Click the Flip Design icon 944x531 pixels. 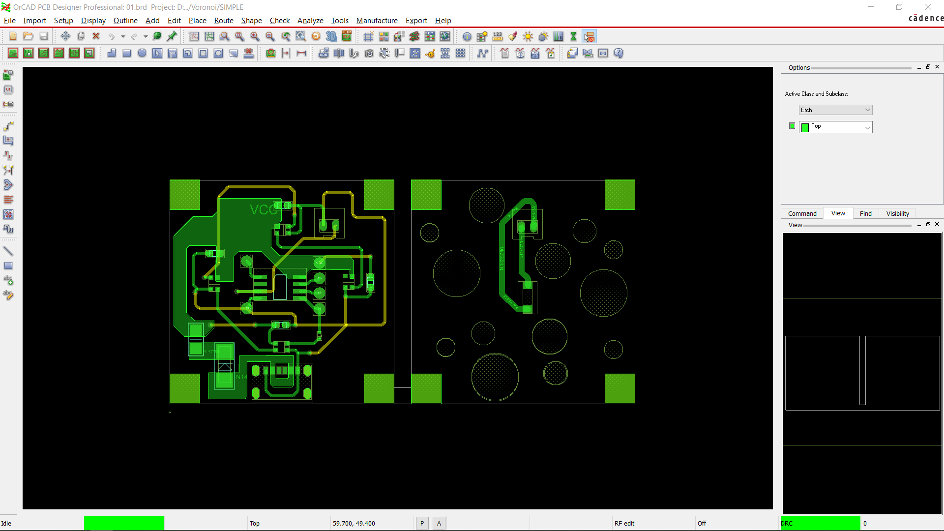coord(347,36)
